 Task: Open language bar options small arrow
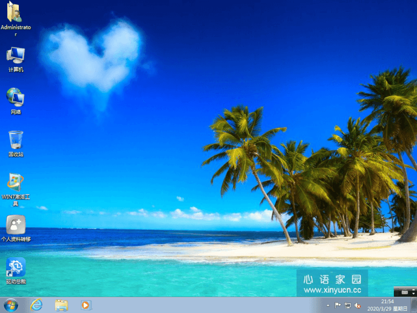click(x=413, y=293)
